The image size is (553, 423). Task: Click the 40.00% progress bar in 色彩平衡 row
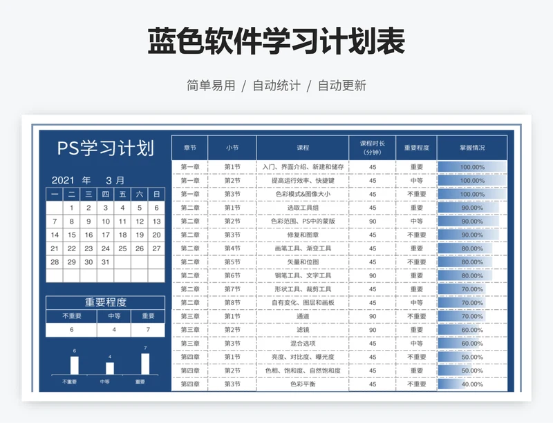(452, 384)
